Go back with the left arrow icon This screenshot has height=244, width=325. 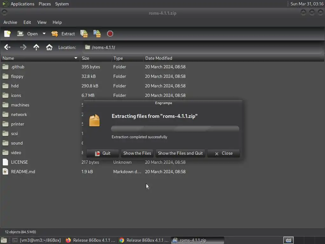click(x=7, y=47)
